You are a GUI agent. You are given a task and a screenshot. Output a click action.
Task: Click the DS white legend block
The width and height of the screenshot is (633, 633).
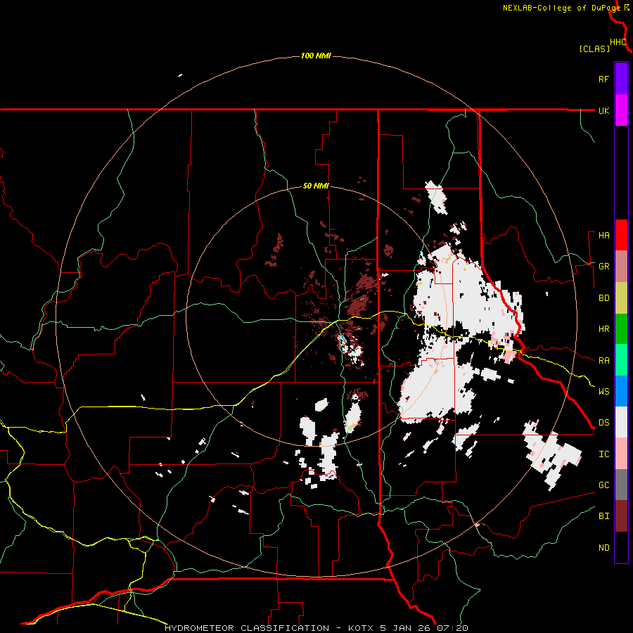[x=621, y=422]
